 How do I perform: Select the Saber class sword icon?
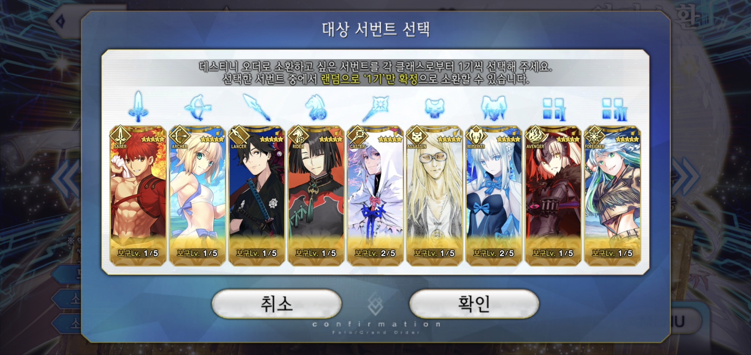tap(138, 107)
